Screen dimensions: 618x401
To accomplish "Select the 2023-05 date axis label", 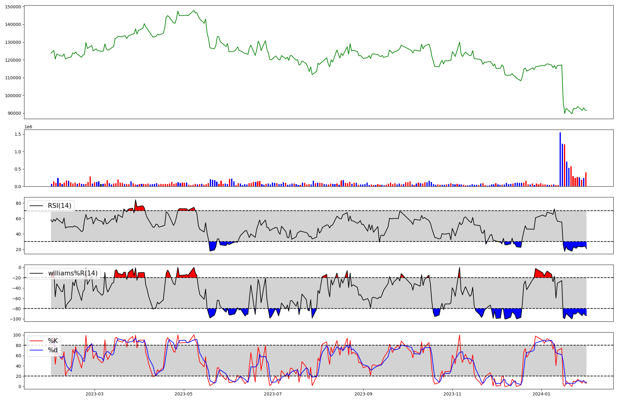I will pos(184,394).
